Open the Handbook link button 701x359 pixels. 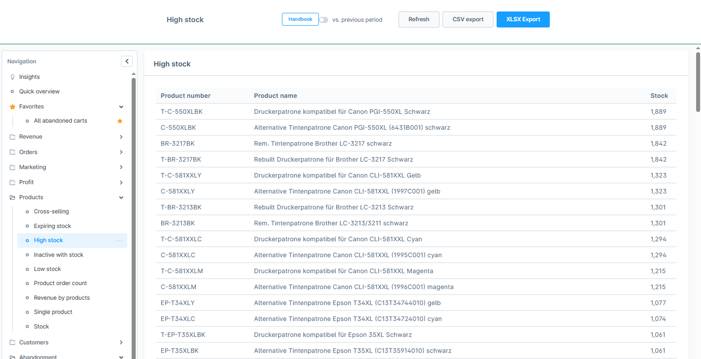(x=300, y=19)
